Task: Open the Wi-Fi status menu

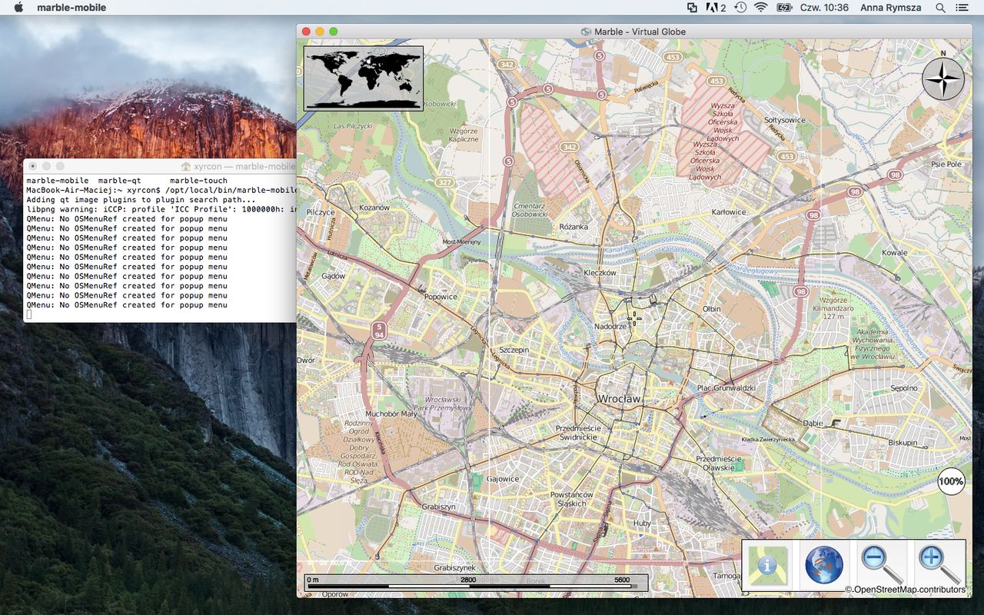Action: 760,8
